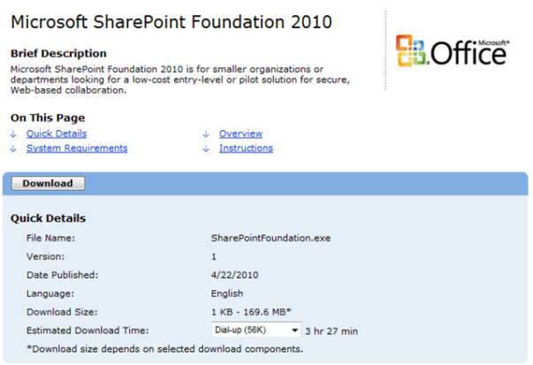Click the On This Page heading

click(48, 118)
